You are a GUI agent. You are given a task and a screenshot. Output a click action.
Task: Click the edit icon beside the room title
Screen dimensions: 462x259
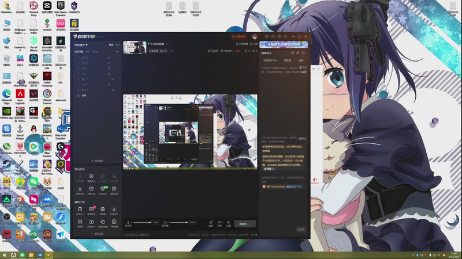click(167, 44)
